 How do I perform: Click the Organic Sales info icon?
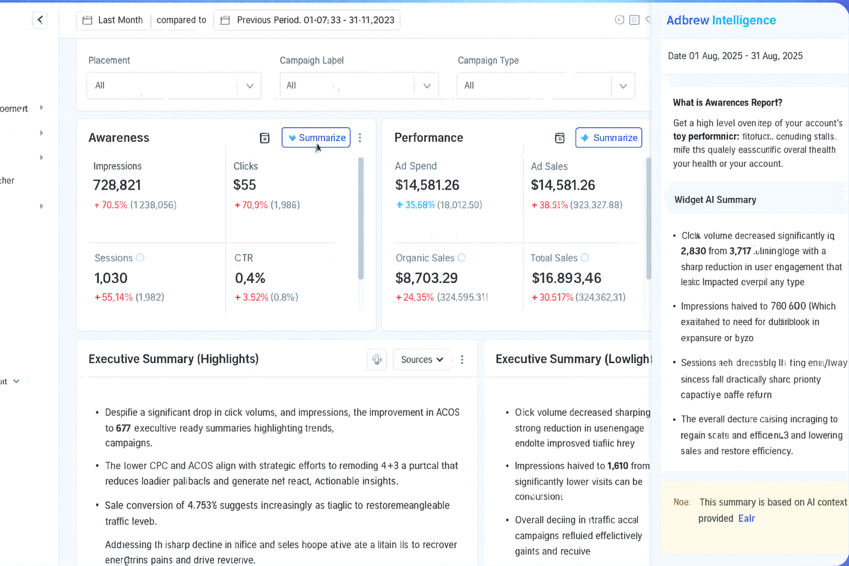(462, 258)
